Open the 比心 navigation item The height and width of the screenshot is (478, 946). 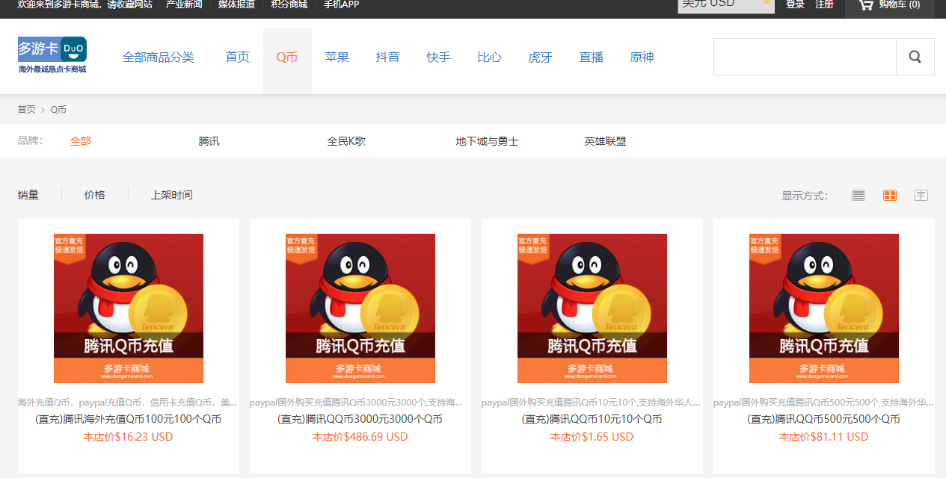click(x=490, y=57)
